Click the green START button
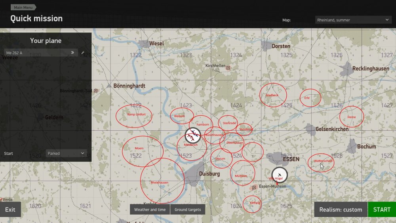 382,210
